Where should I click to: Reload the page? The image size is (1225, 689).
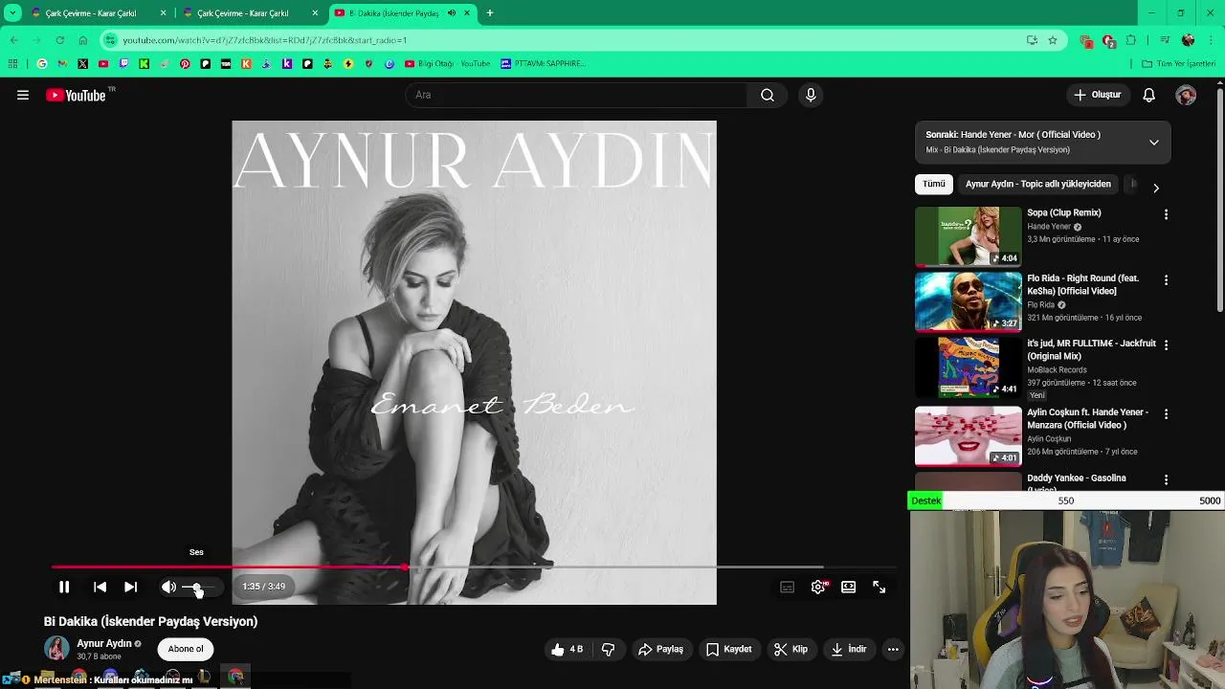(x=59, y=40)
